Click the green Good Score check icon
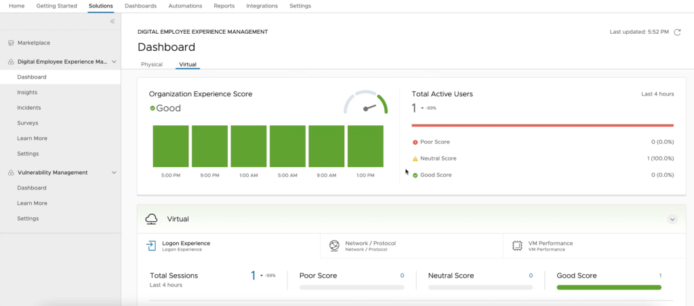The width and height of the screenshot is (694, 306). tap(415, 175)
